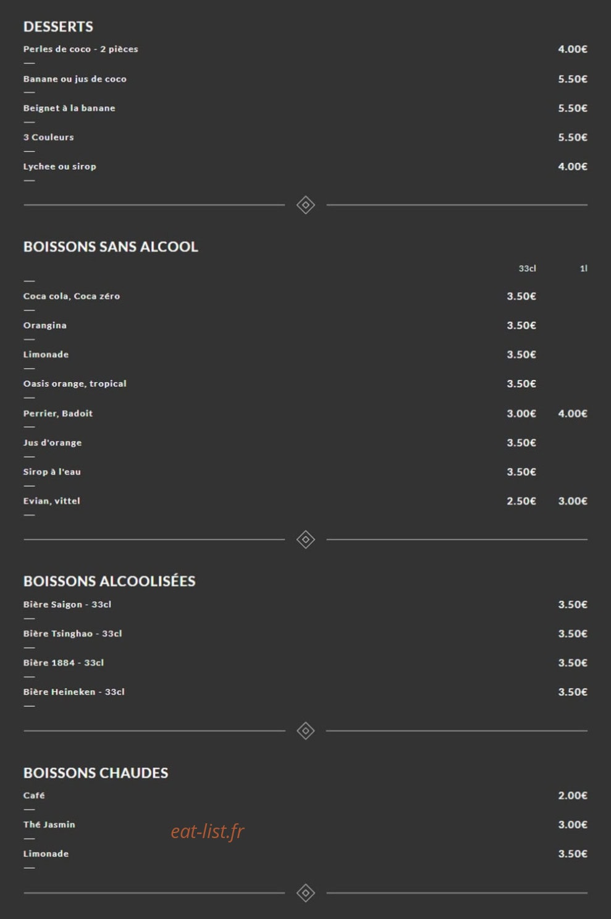Viewport: 611px width, 919px height.
Task: Select the Thé Jasmin item
Action: 49,825
